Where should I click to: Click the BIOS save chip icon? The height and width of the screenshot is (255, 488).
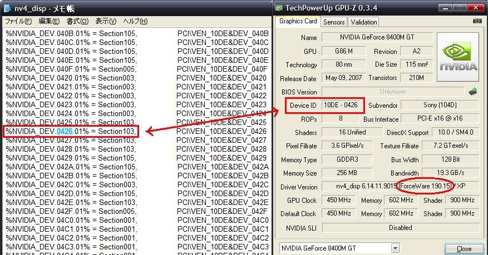pyautogui.click(x=473, y=91)
